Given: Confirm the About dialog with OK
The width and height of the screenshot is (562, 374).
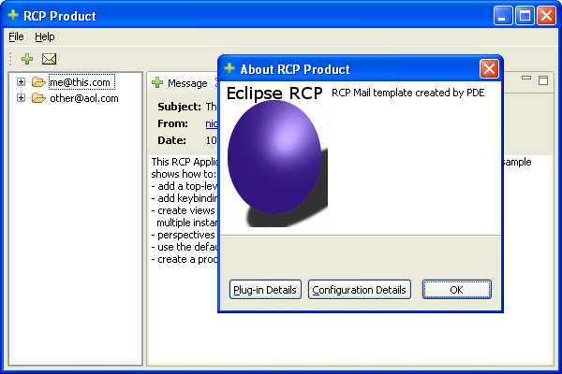Looking at the screenshot, I should (x=457, y=290).
